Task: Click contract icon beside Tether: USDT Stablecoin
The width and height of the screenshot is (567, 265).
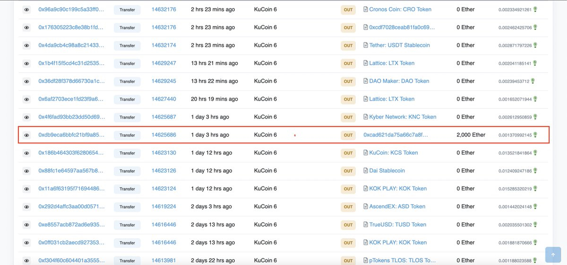Action: tap(365, 45)
